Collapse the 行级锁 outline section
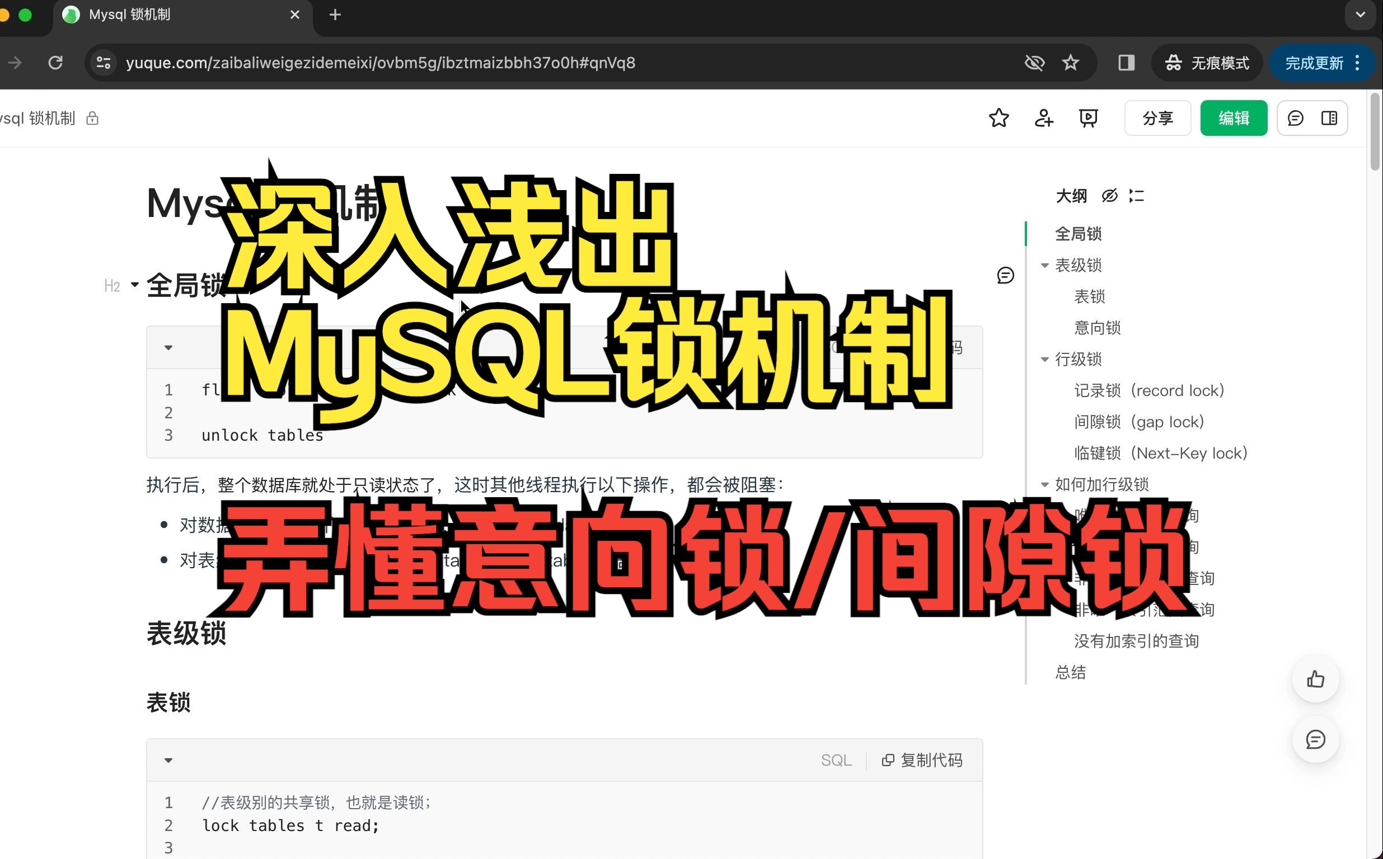1383x859 pixels. pos(1044,359)
